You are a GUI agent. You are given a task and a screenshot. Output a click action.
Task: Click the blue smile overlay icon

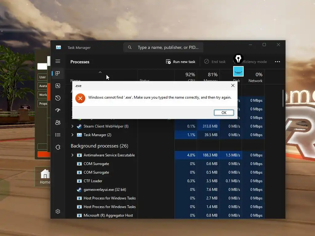238,71
